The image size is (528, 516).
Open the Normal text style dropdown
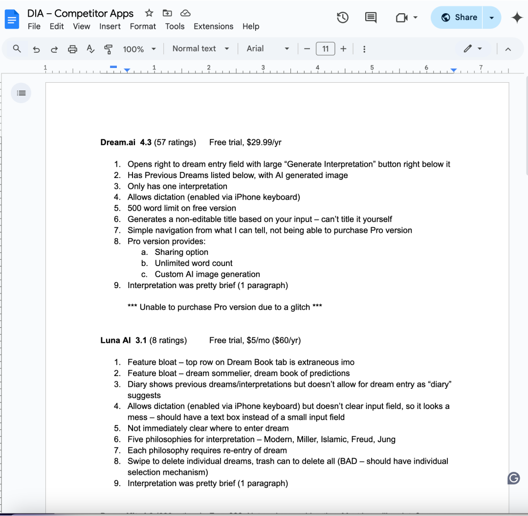coord(201,49)
